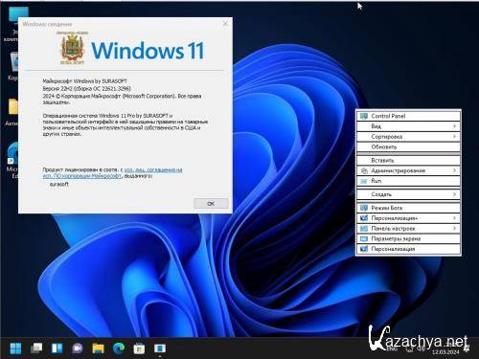Close the Windows: сведения dialog
479x359 pixels.
point(225,24)
